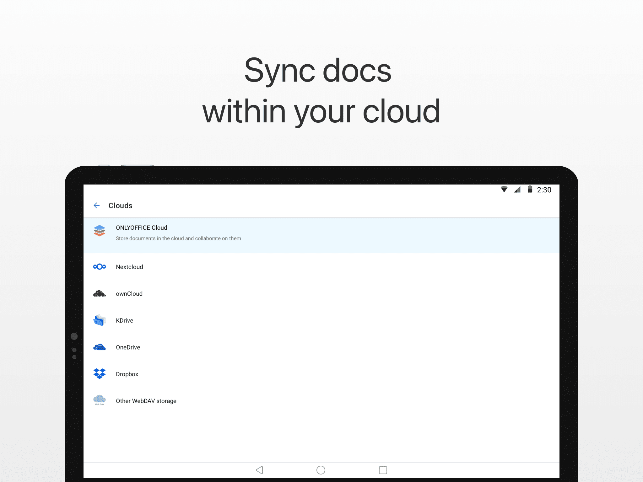643x482 pixels.
Task: Connect to OneDrive
Action: pyautogui.click(x=128, y=347)
